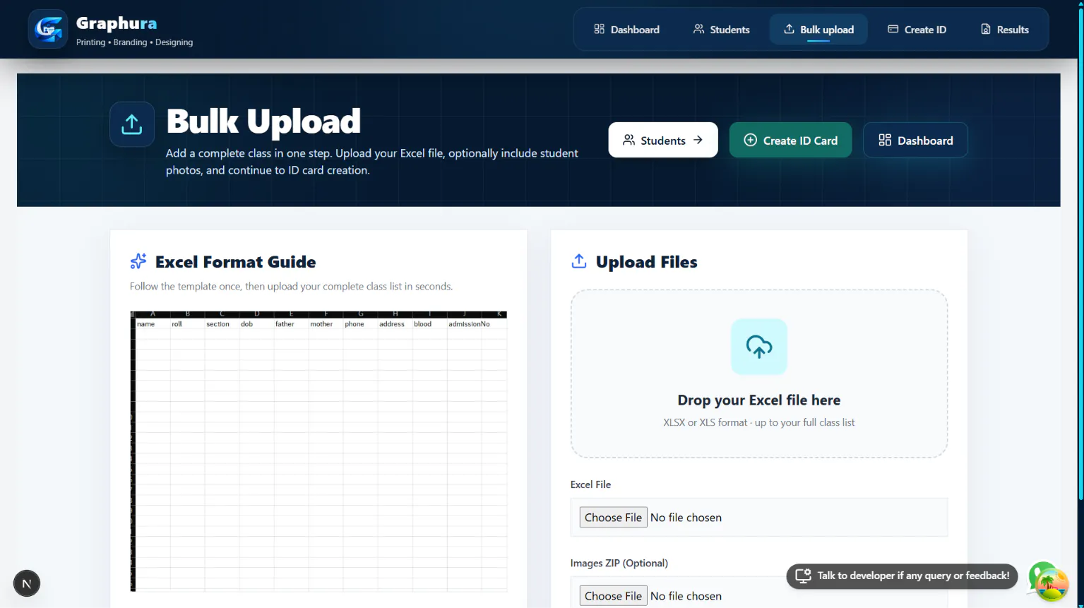
Task: Click the Upload Files heading
Action: coord(646,262)
